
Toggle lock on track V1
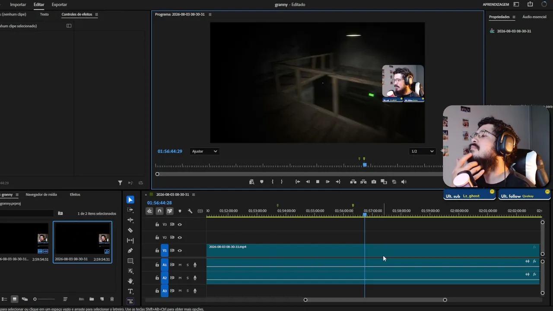click(x=157, y=251)
